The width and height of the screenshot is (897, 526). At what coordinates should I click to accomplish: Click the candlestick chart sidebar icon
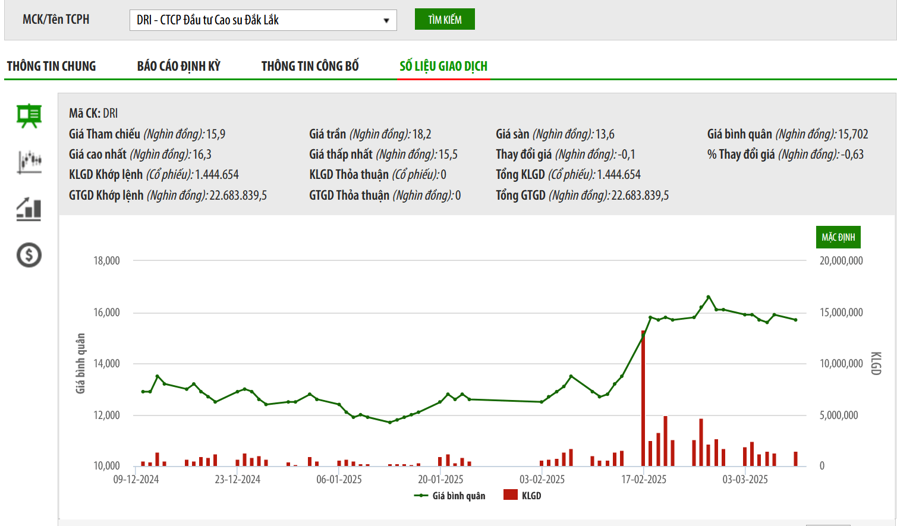(x=29, y=162)
